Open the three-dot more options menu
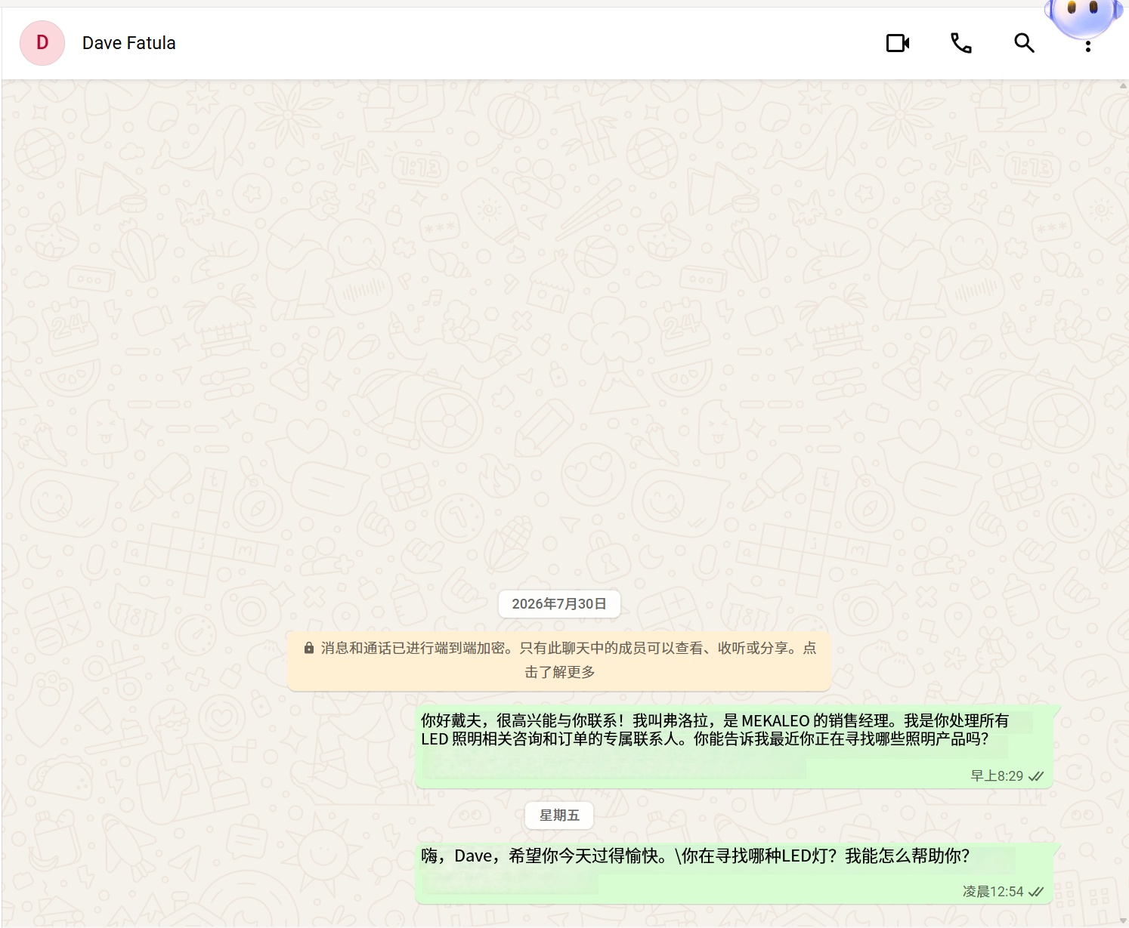This screenshot has width=1129, height=928. pyautogui.click(x=1087, y=46)
